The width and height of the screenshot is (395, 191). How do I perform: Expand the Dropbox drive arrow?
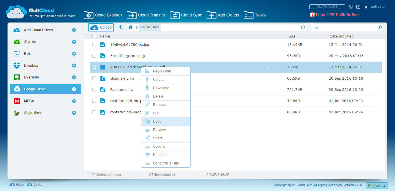pyautogui.click(x=74, y=65)
